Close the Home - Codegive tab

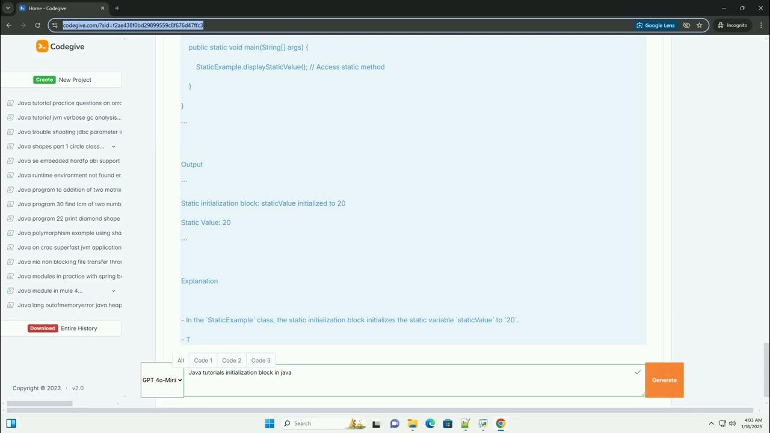tap(103, 8)
